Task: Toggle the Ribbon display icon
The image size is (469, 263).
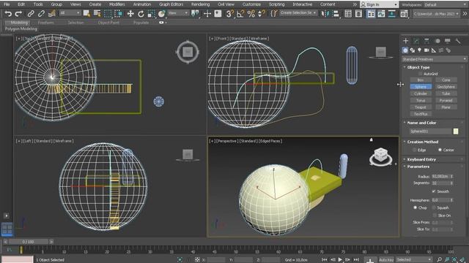Action: pos(371,14)
